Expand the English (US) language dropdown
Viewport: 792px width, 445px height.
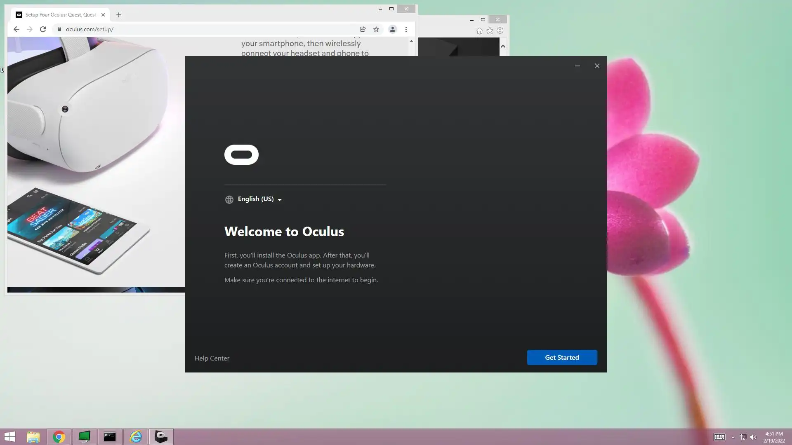click(x=260, y=199)
